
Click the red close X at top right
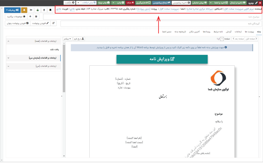tap(260, 3)
